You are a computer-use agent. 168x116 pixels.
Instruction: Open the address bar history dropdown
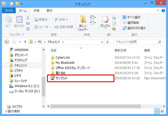[x=102, y=42]
